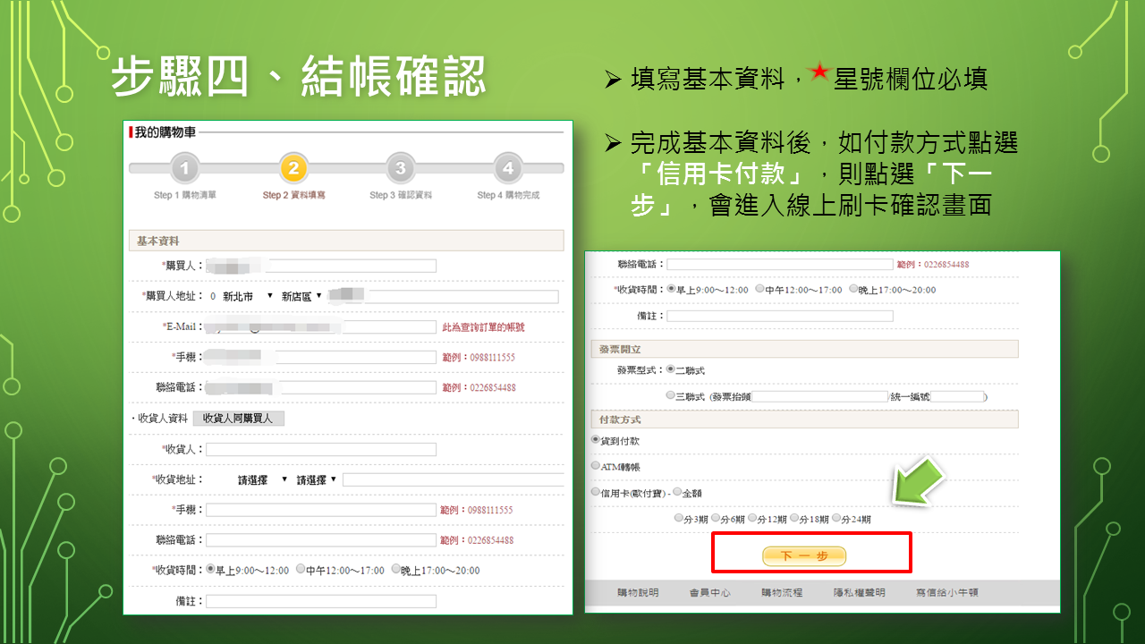
Task: Choose the 分12期 installment radio
Action: tap(752, 518)
